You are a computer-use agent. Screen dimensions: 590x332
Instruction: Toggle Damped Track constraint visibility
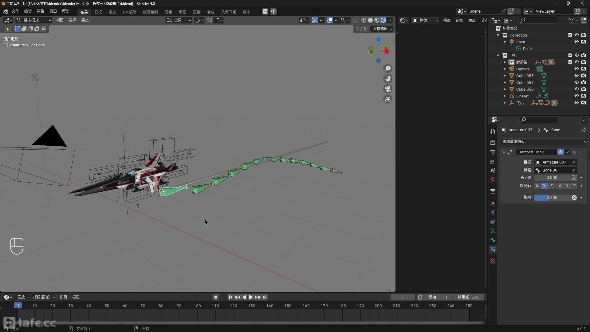560,152
